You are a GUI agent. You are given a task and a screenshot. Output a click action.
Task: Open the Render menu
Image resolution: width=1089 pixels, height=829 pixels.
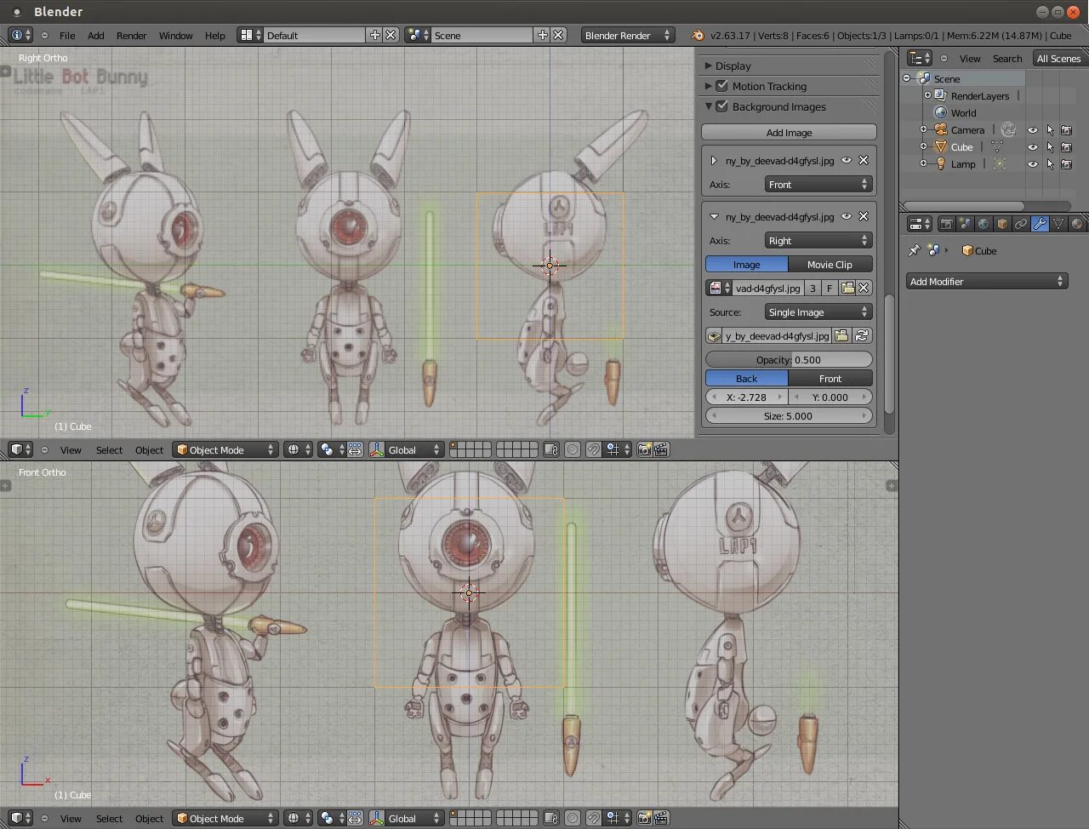click(132, 35)
